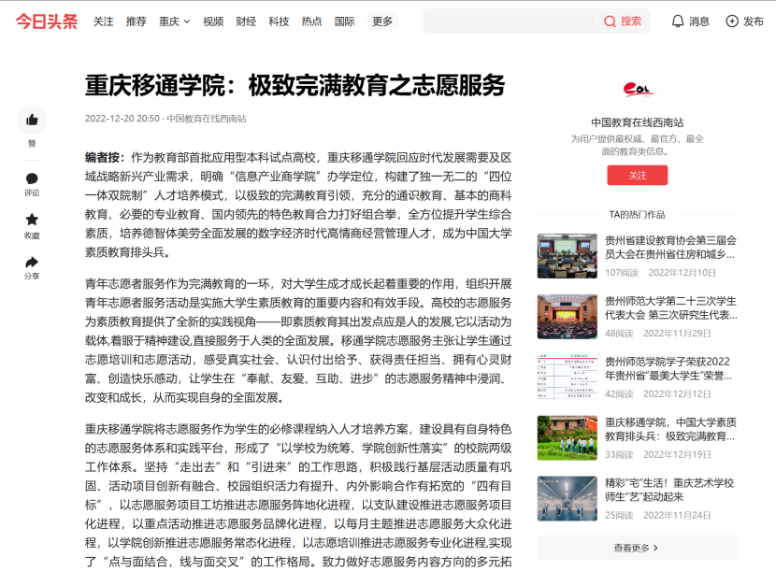Open notifications bell icon

678,21
